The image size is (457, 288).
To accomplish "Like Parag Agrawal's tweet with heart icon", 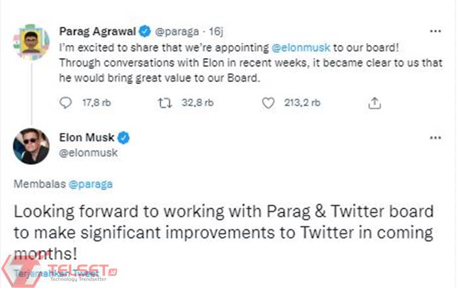I will (268, 102).
